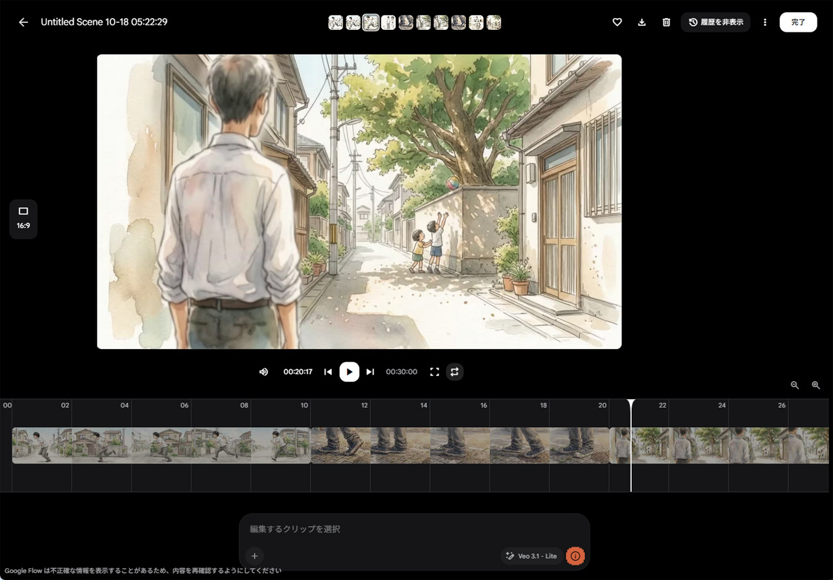This screenshot has height=580, width=833.
Task: Select the highlighted third thumbnail in the top strip
Action: 371,23
